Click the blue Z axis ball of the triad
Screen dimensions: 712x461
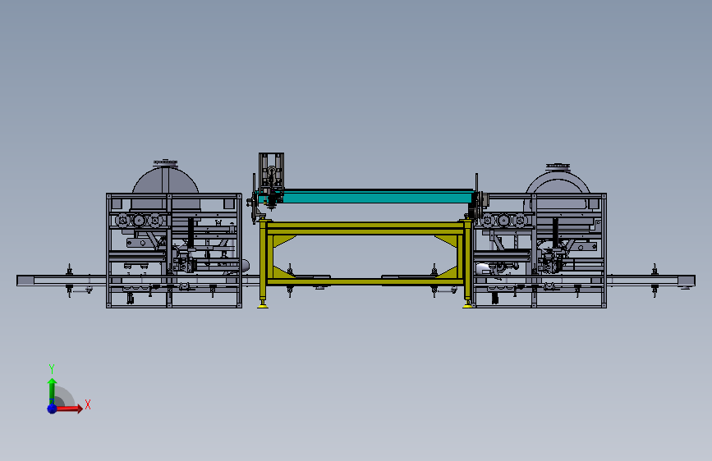[x=53, y=409]
